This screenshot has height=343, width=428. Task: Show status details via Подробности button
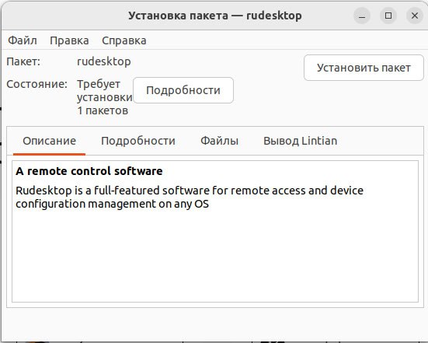point(183,90)
